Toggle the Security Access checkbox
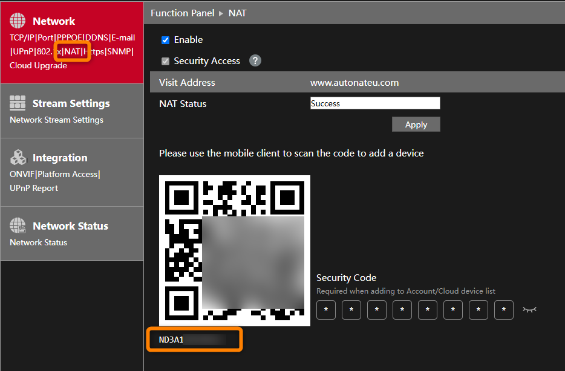The height and width of the screenshot is (371, 565). [165, 61]
